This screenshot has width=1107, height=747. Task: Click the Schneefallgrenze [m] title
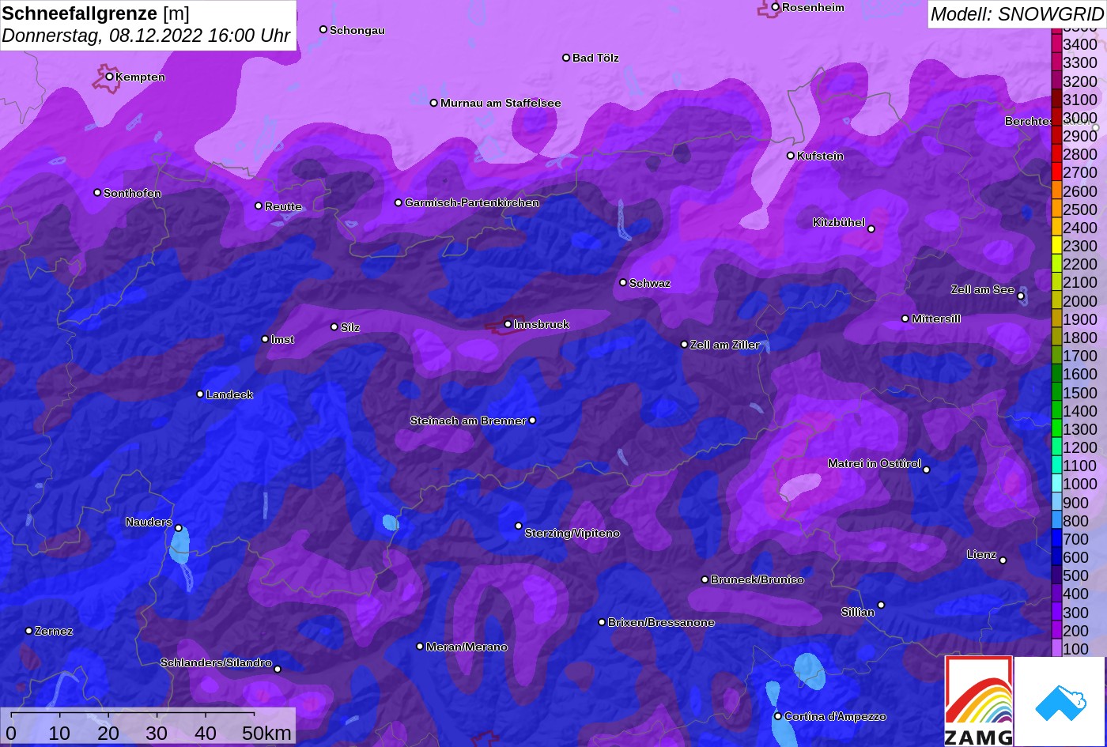96,13
